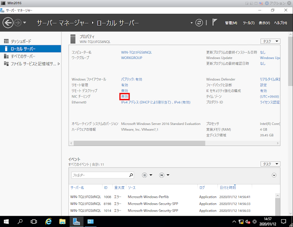This screenshot has width=293, height=227.
Task: Open Task View on the taskbar
Action: click(33, 222)
